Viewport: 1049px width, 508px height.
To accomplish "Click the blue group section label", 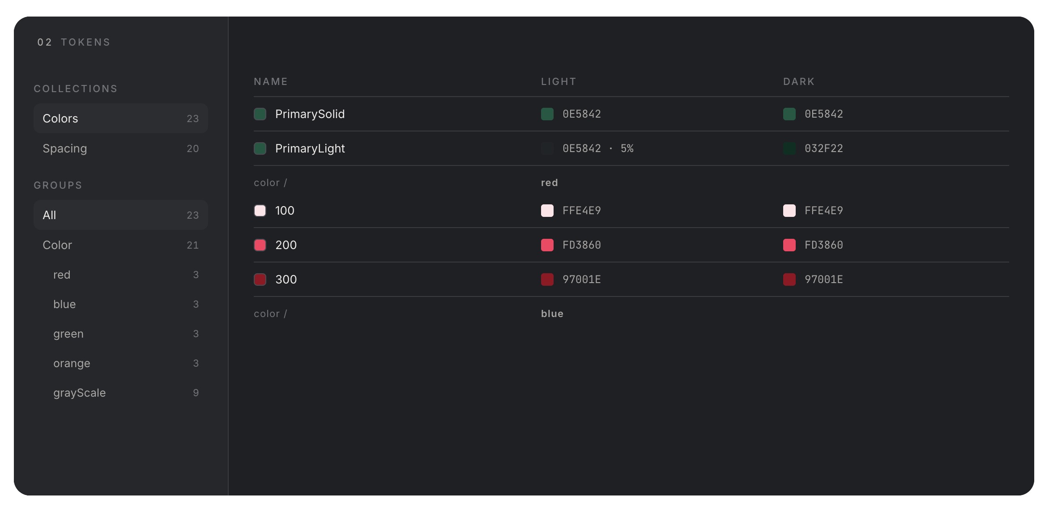I will [x=552, y=313].
